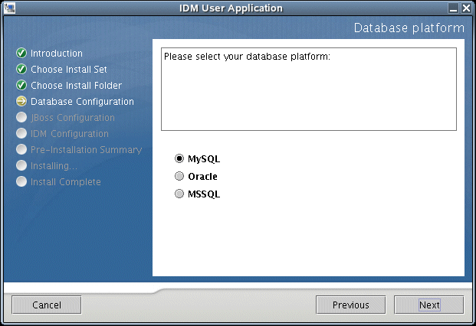
Task: Pick the MSSQL radio button
Action: point(179,194)
